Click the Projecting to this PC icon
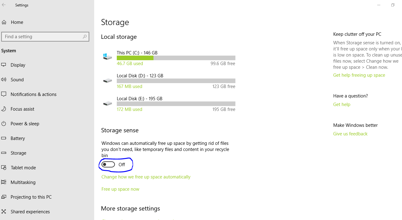The width and height of the screenshot is (402, 220). coord(4,197)
